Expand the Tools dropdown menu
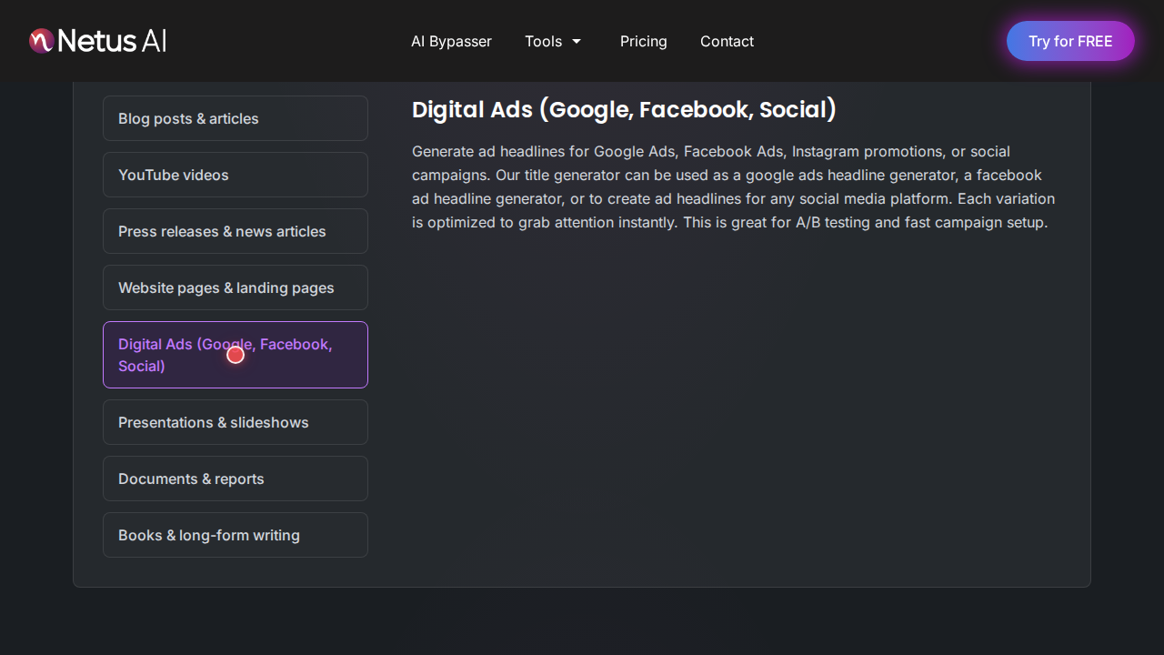This screenshot has width=1164, height=655. [x=553, y=41]
